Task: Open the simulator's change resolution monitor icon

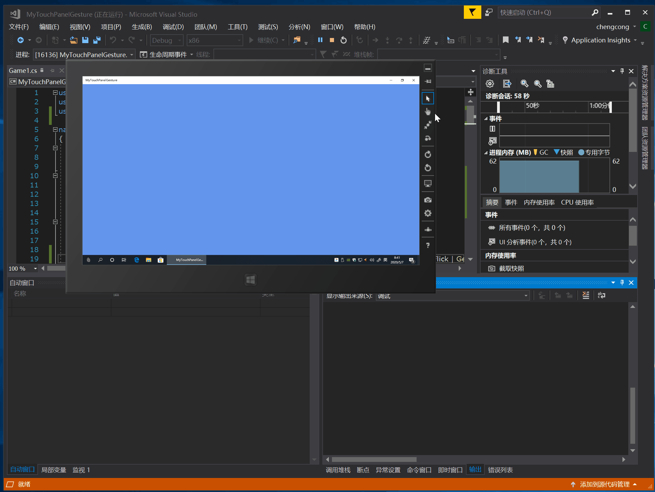Action: [x=428, y=183]
